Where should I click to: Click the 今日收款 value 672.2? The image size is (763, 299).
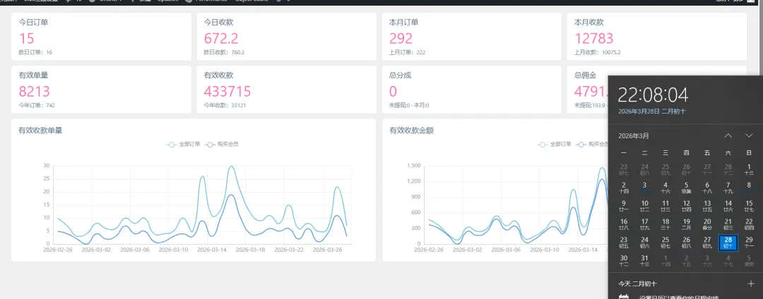coord(221,38)
